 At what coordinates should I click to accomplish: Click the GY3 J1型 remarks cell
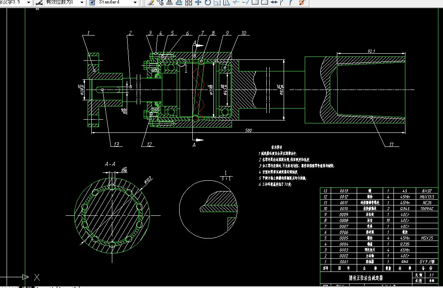click(427, 262)
